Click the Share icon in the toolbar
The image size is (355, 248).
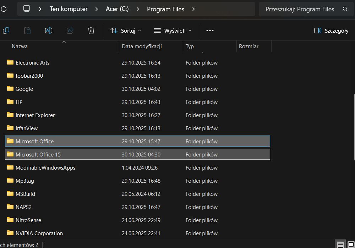(70, 31)
